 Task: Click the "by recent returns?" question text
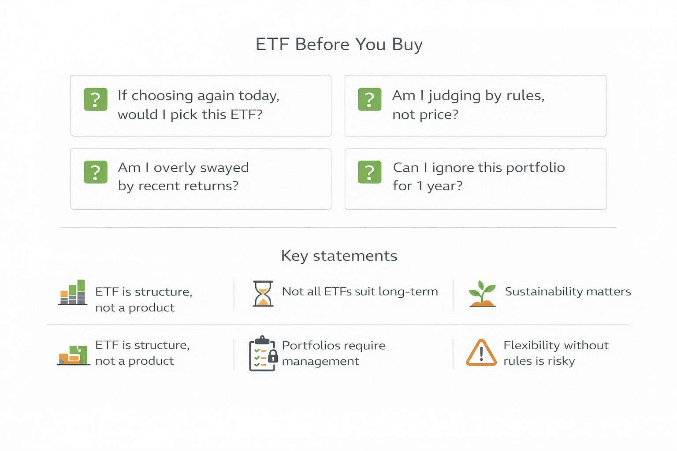coord(178,186)
